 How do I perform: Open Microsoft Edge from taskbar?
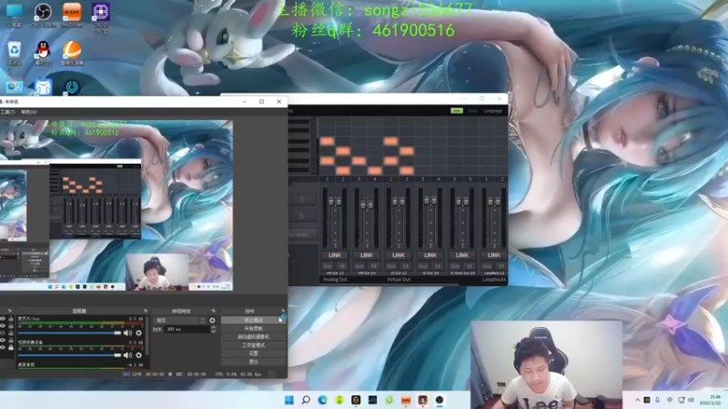click(x=322, y=400)
